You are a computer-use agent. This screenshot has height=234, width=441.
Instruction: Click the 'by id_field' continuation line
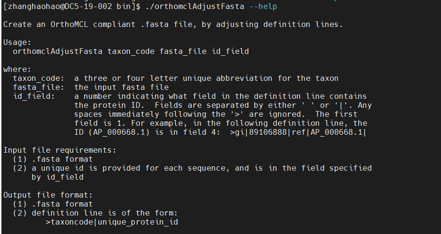pyautogui.click(x=57, y=177)
